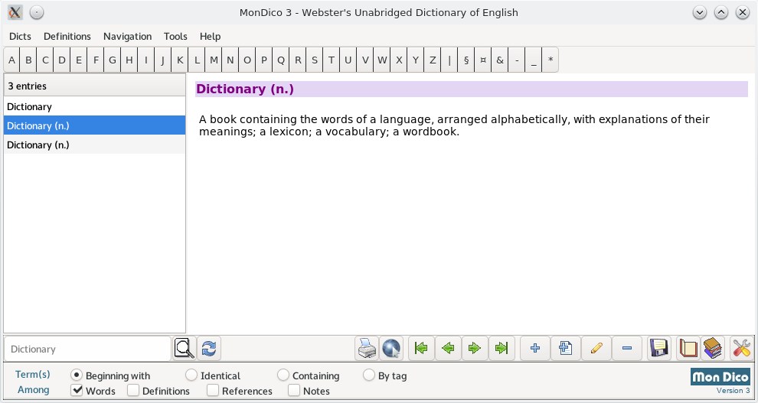Click the X application icon in title bar
This screenshot has height=403, width=758.
[x=15, y=12]
